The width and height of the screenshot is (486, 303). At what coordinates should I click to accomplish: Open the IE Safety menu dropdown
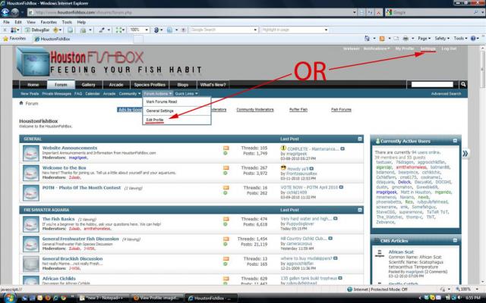click(442, 39)
